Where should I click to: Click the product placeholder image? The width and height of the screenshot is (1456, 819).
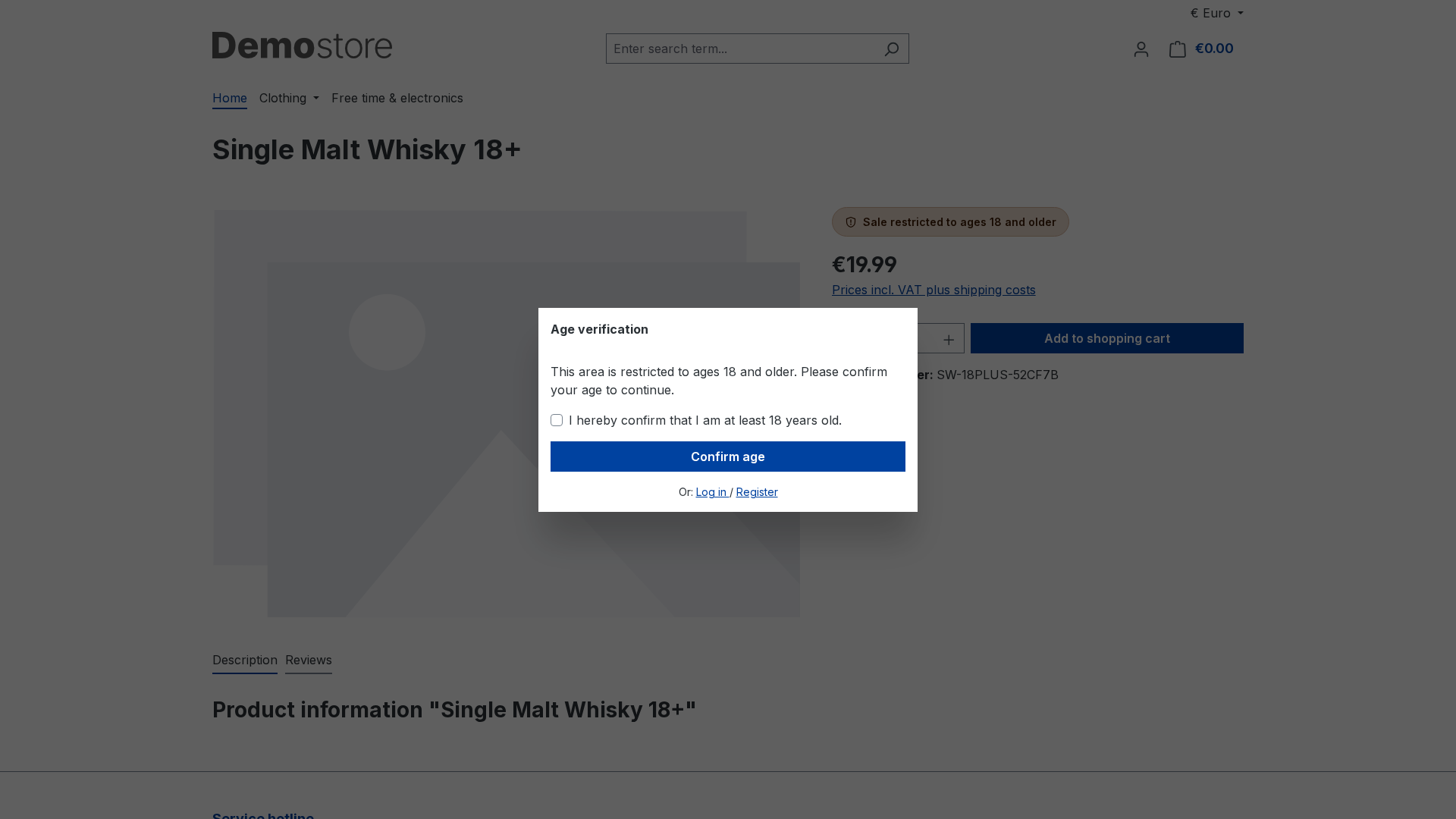point(507,413)
